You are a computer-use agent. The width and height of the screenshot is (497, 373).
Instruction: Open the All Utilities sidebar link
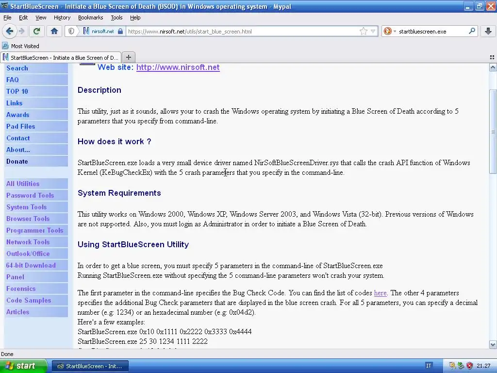pyautogui.click(x=23, y=184)
